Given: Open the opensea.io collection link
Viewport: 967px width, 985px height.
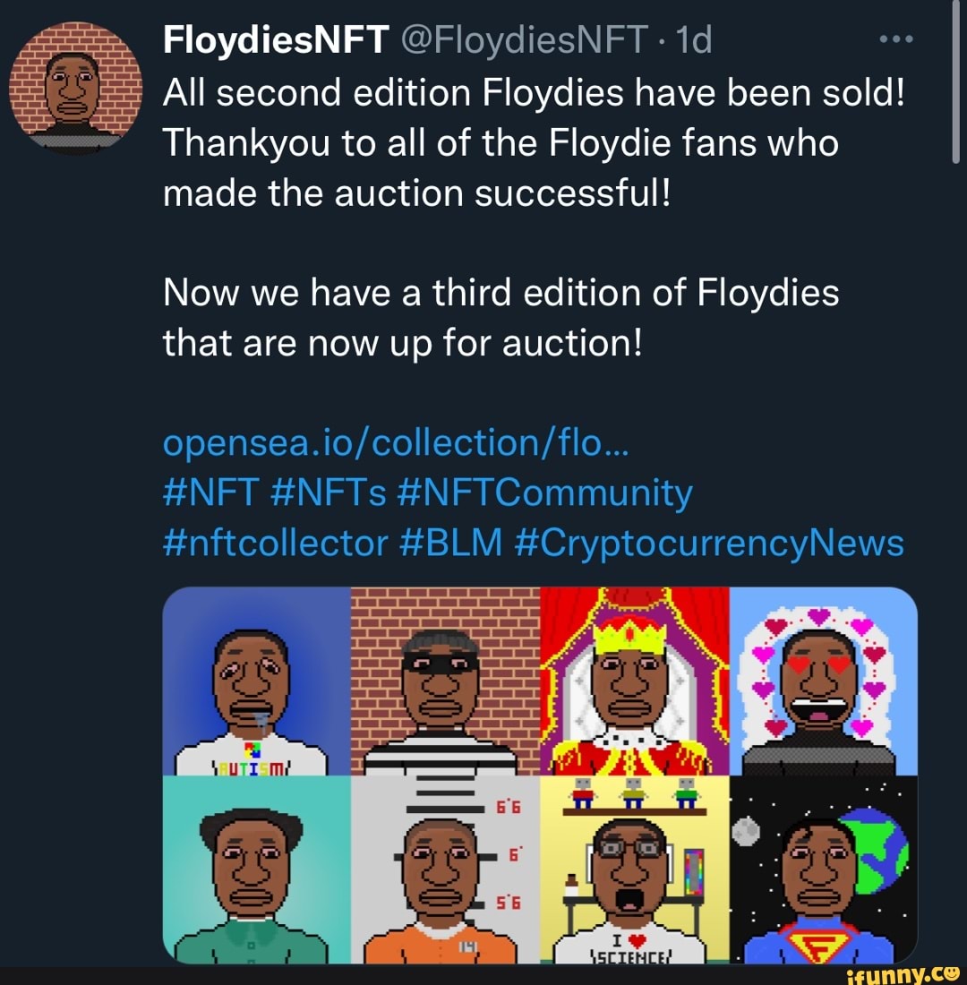Looking at the screenshot, I should point(398,442).
